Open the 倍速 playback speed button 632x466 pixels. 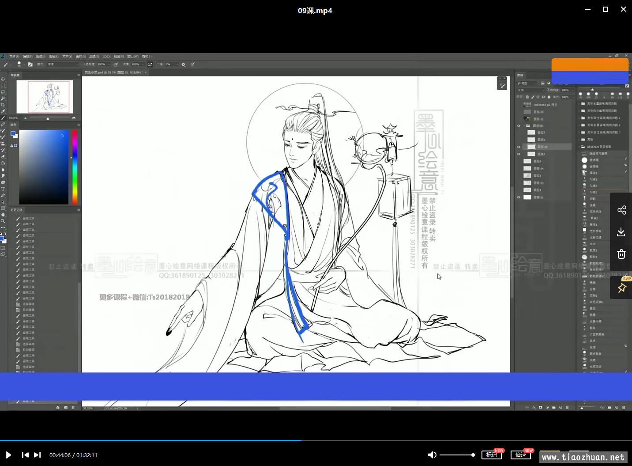tap(520, 455)
